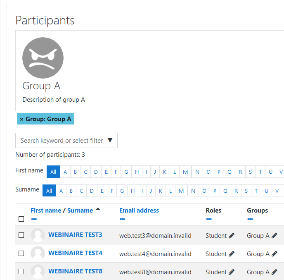Click Description of group A text
Image resolution: width=284 pixels, height=280 pixels.
[54, 100]
